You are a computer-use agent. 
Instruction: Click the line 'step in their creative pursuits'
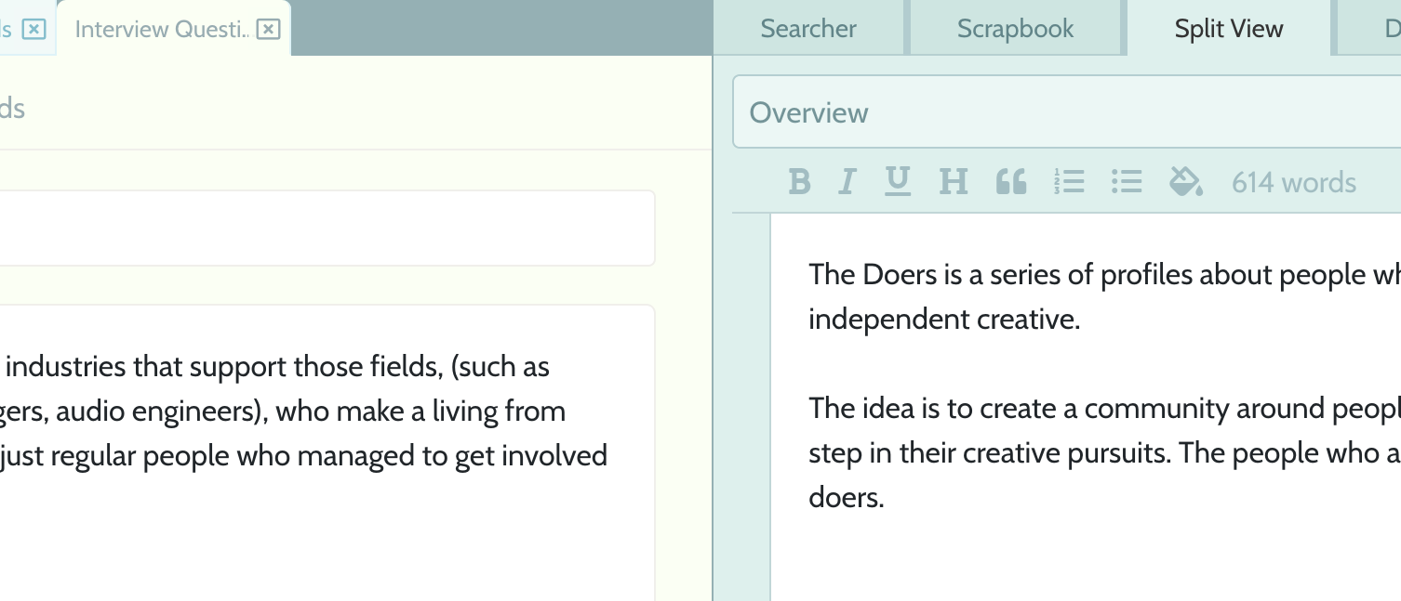tap(1104, 453)
